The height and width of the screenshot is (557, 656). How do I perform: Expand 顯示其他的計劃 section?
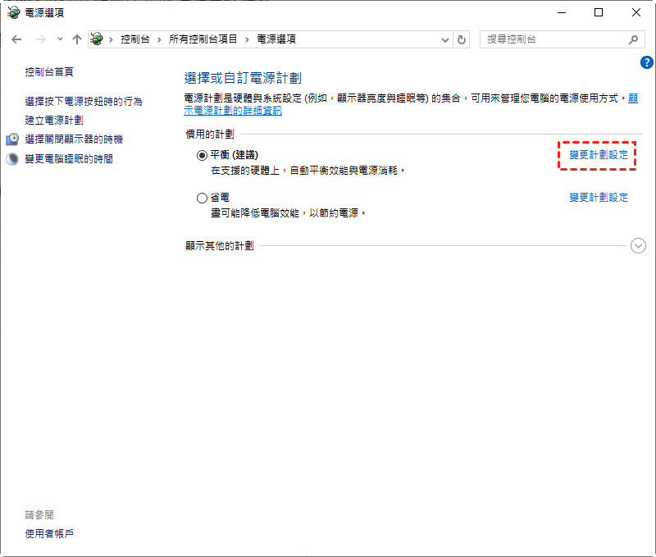tap(639, 245)
